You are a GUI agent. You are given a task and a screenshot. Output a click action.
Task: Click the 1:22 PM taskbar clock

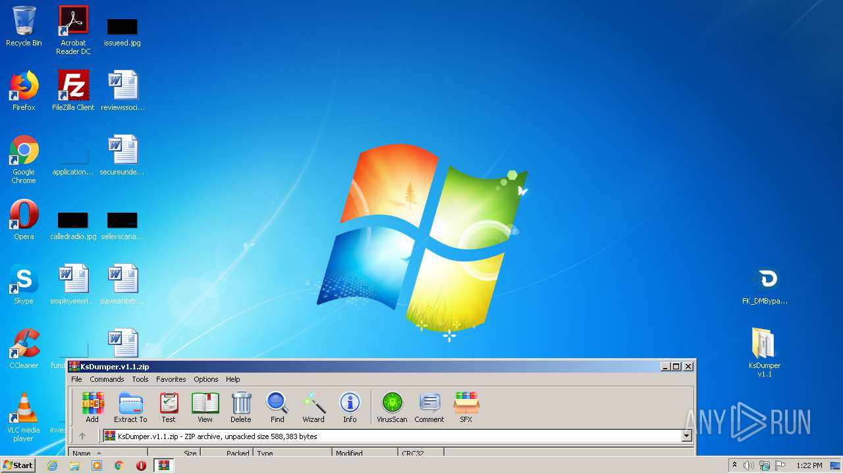(x=809, y=465)
